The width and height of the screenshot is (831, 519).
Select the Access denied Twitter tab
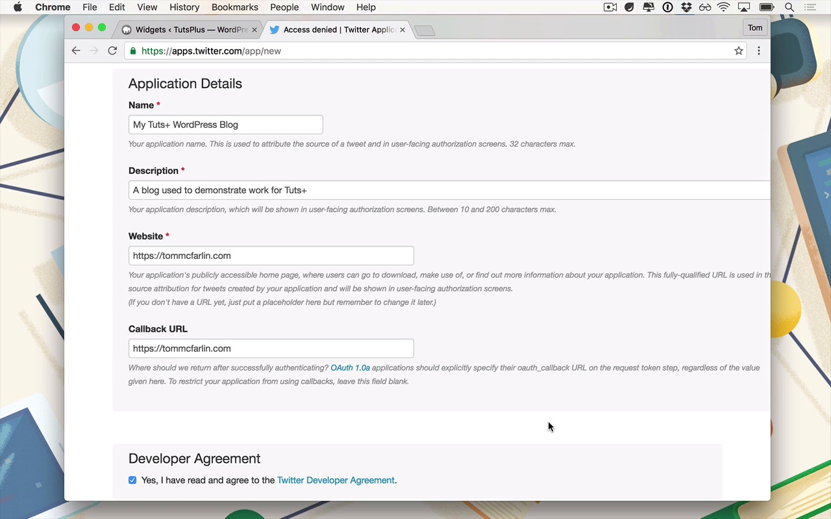[336, 30]
